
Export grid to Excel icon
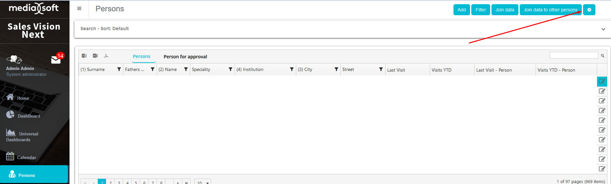click(84, 56)
